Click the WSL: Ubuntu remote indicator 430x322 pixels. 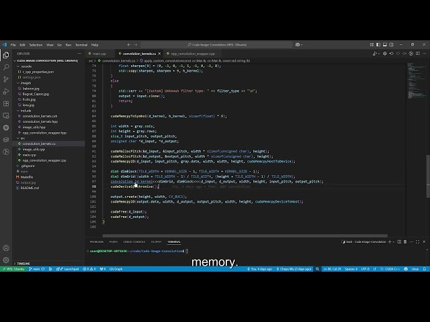click(x=11, y=268)
